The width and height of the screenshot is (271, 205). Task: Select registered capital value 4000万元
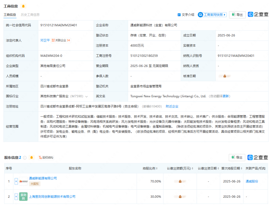click(137, 46)
